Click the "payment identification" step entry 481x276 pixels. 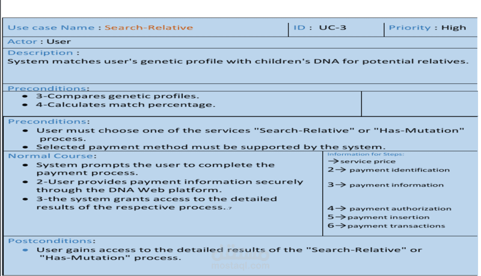[x=388, y=170]
